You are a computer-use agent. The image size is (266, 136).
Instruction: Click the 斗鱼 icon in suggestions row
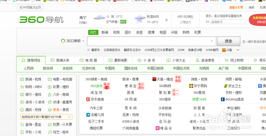tap(224, 50)
